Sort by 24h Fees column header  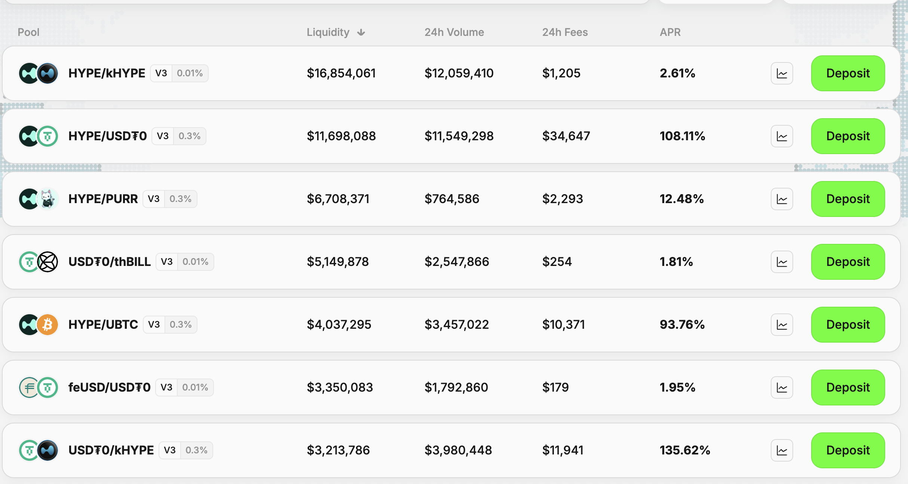point(565,33)
